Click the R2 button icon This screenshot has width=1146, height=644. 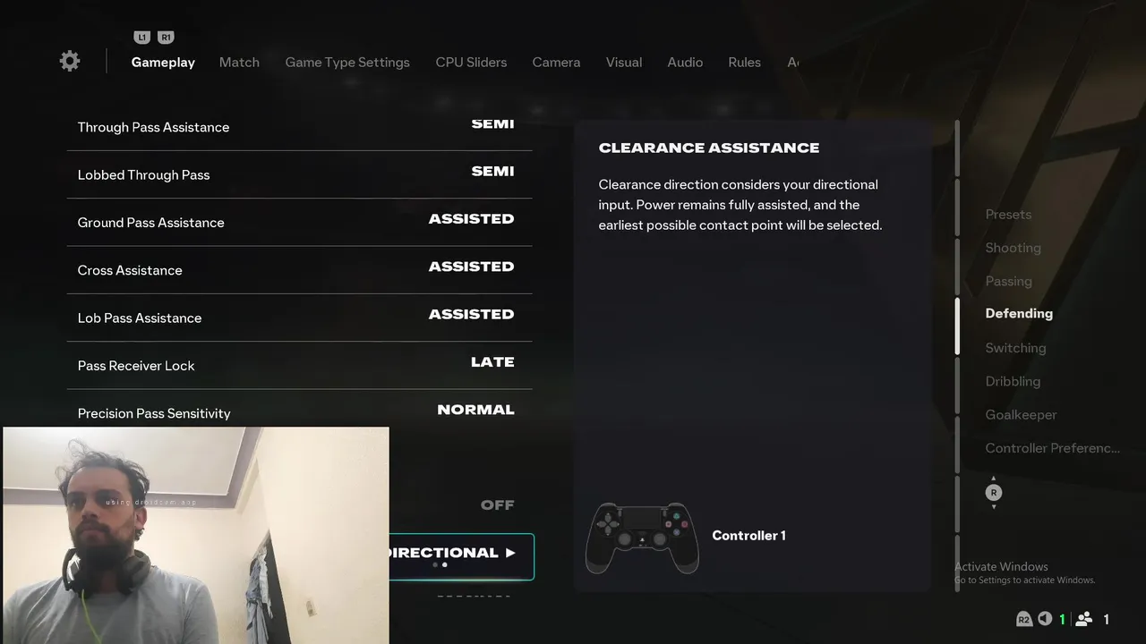(1024, 619)
